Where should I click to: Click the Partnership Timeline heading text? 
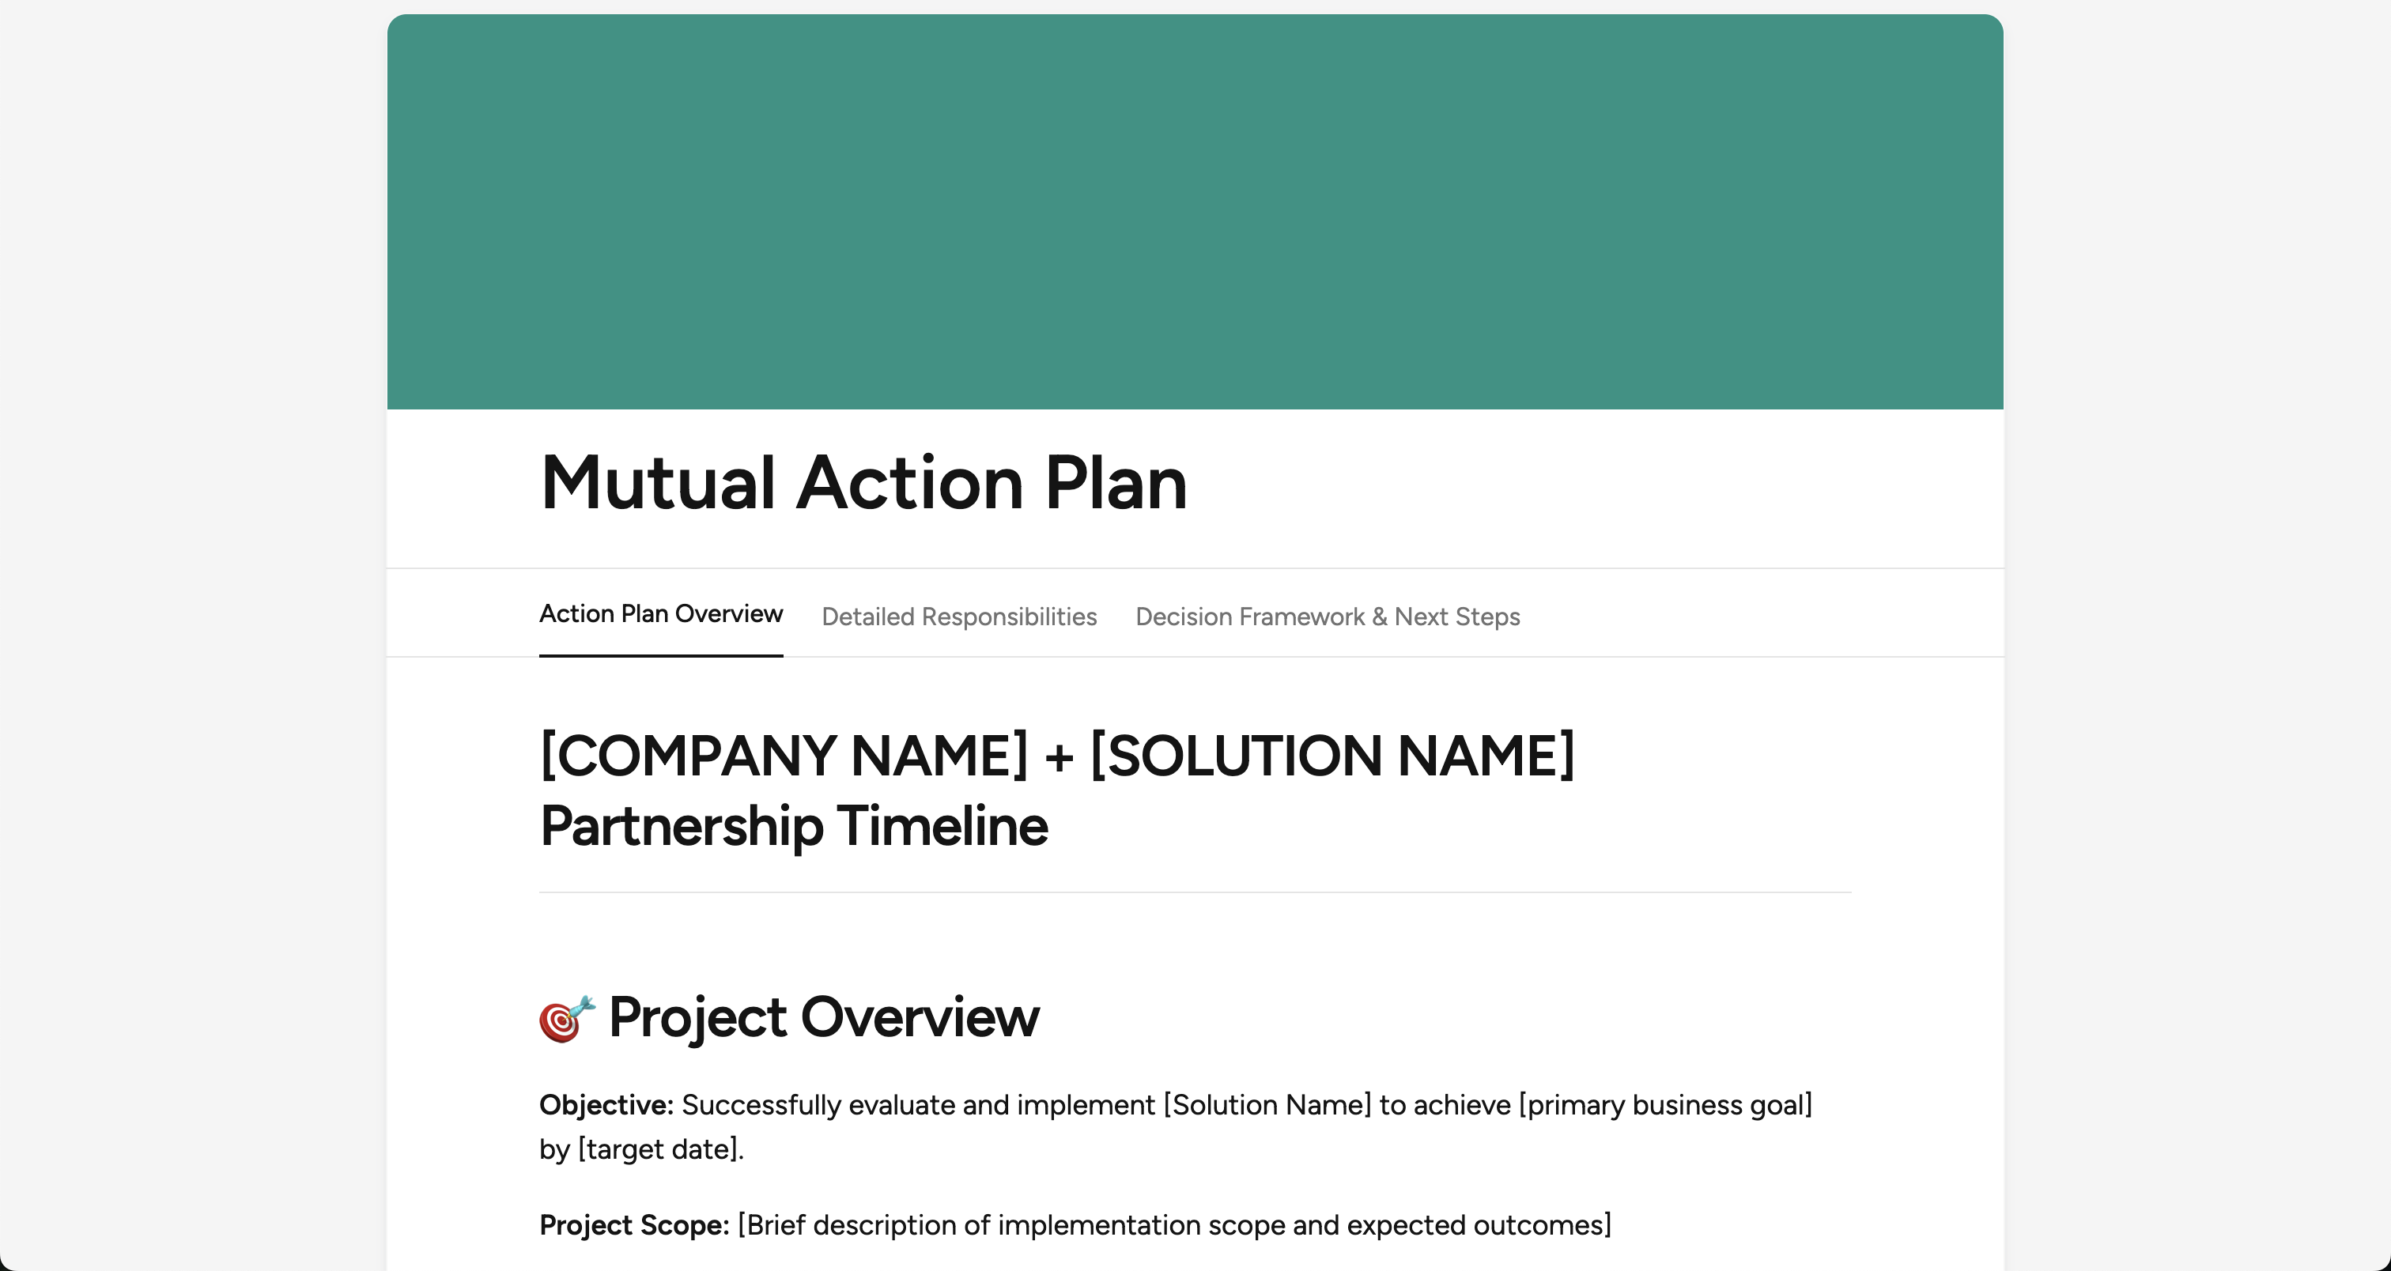[x=794, y=826]
